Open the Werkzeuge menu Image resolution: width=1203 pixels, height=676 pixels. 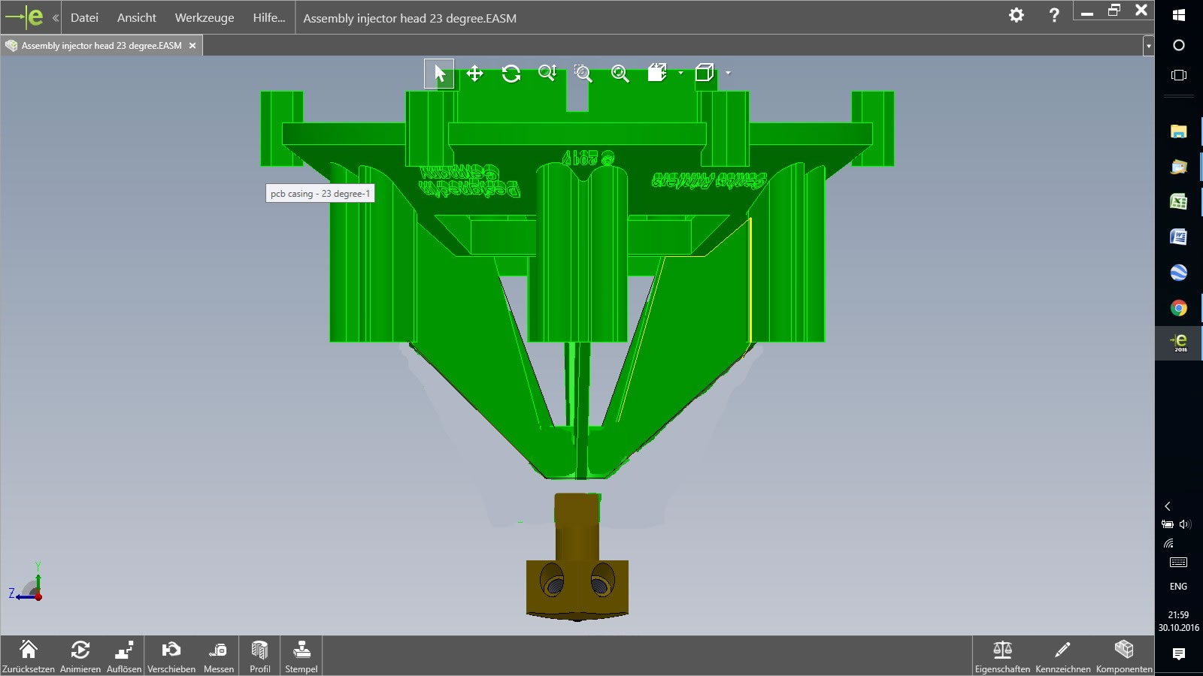[205, 17]
